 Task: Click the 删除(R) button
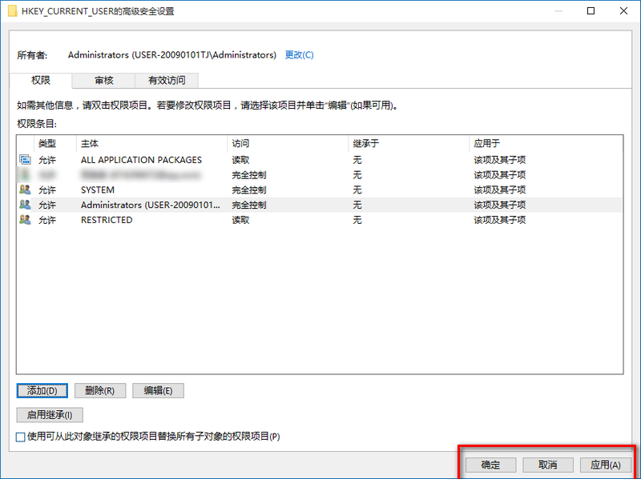pyautogui.click(x=99, y=390)
